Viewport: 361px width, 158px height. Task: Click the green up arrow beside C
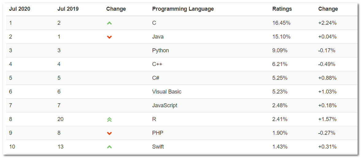pos(109,23)
